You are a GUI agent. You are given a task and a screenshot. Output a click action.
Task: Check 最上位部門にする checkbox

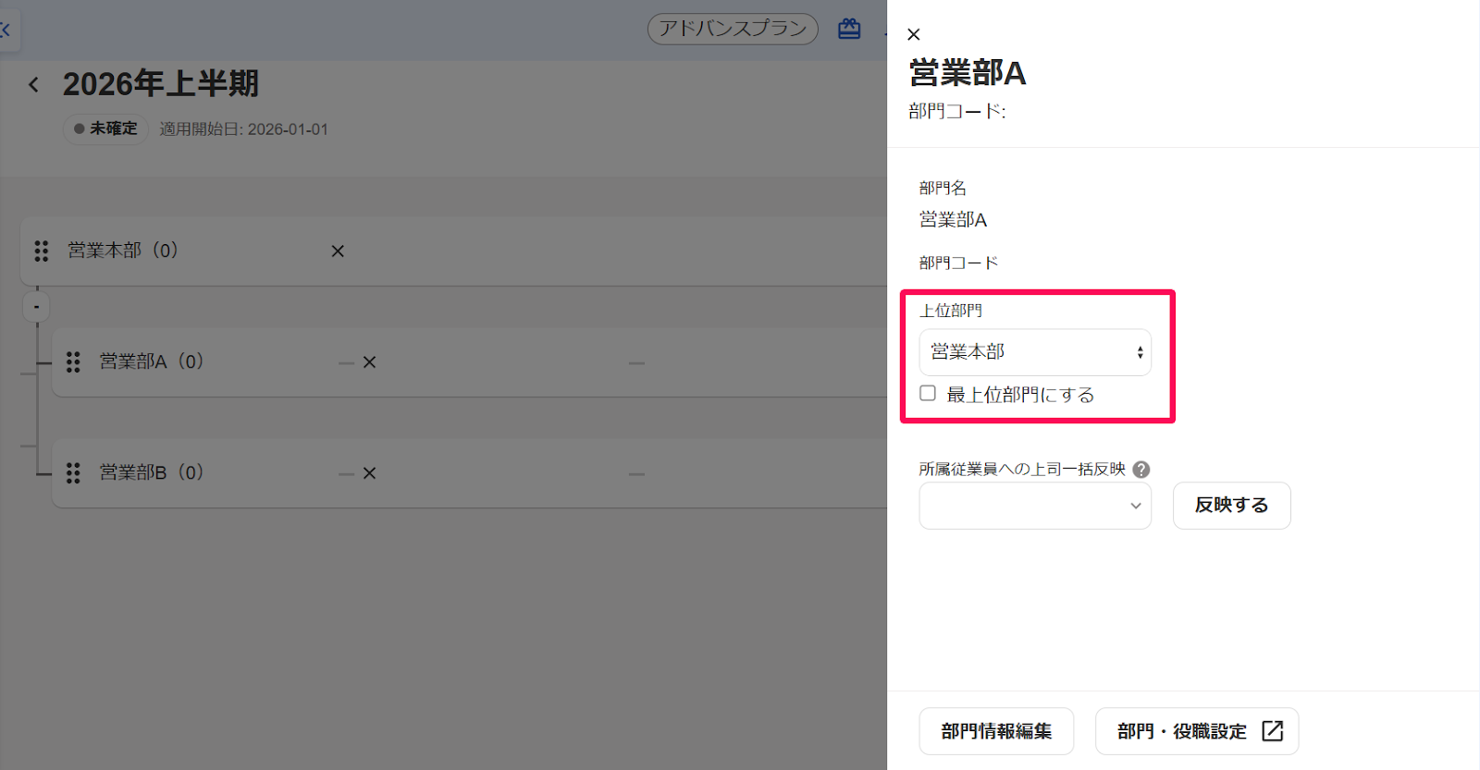tap(928, 394)
